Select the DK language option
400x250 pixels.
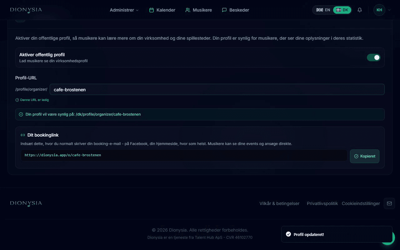[x=342, y=10]
